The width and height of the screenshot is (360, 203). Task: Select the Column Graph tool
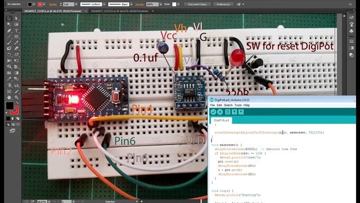[16, 85]
